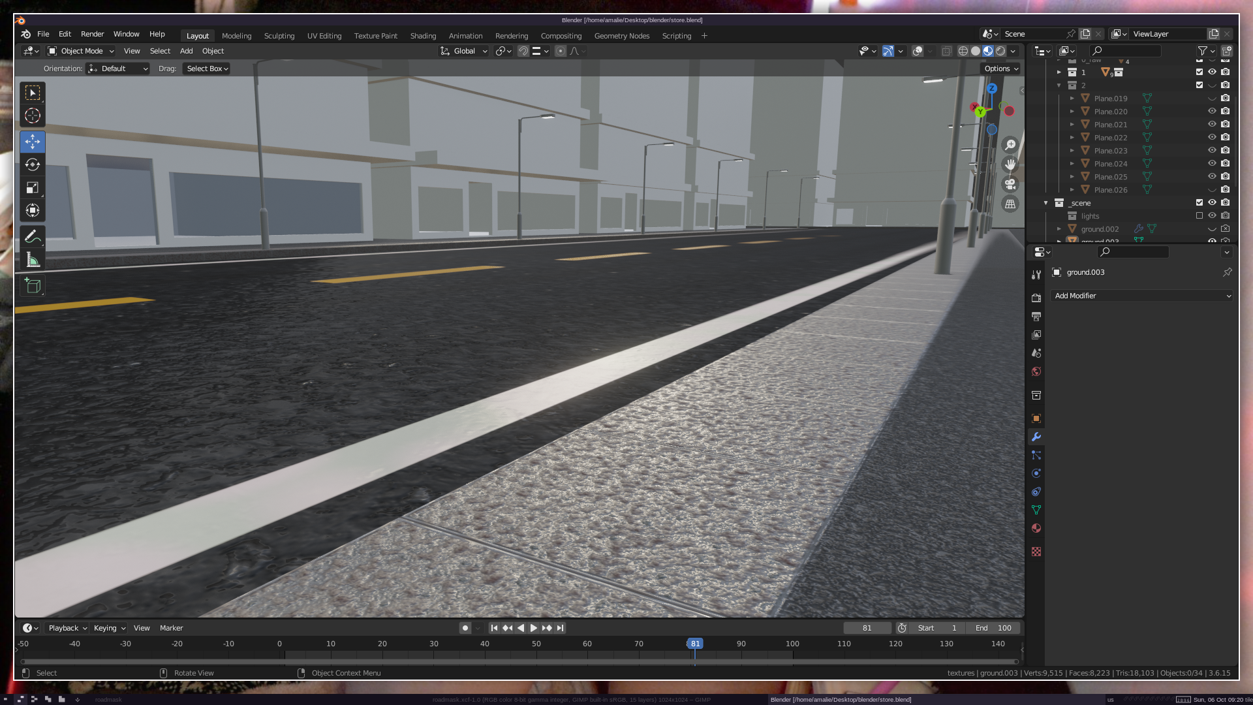The image size is (1253, 705).
Task: Expand the Plane.023 tree item
Action: pyautogui.click(x=1072, y=151)
